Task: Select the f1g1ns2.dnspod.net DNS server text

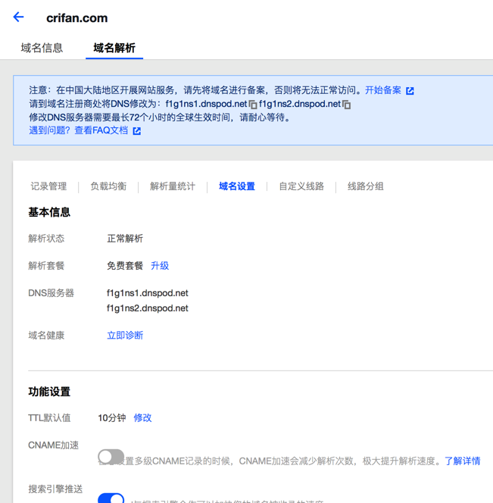Action: click(x=148, y=308)
